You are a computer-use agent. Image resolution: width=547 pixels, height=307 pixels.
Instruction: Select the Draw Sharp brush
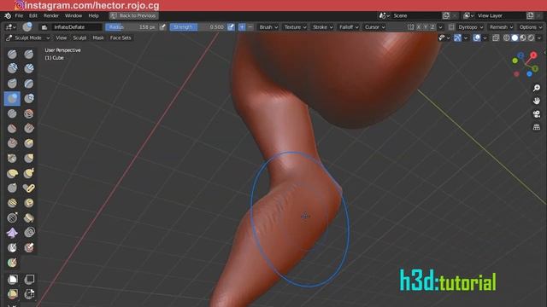pos(29,54)
